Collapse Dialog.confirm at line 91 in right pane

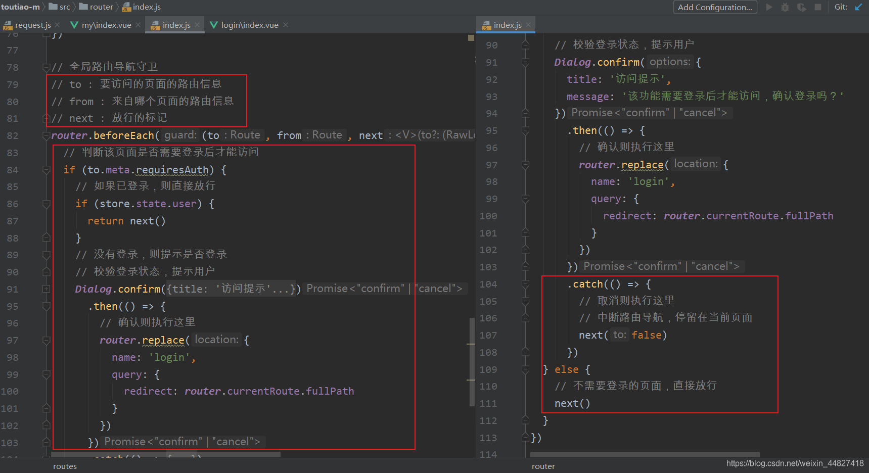pyautogui.click(x=525, y=62)
